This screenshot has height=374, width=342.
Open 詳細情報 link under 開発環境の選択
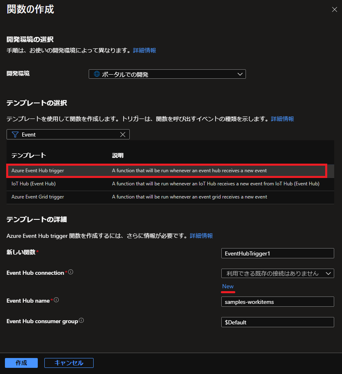tap(145, 50)
